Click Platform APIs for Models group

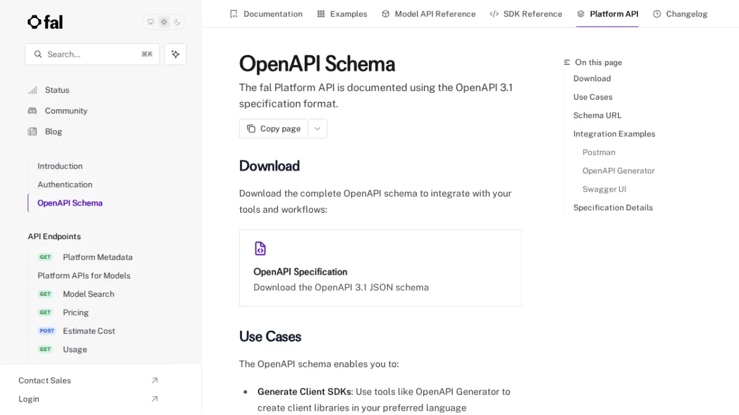tap(84, 275)
